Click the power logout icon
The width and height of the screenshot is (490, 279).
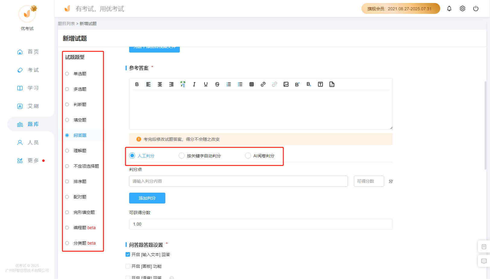click(476, 8)
